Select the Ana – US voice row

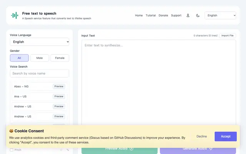[x=40, y=97]
